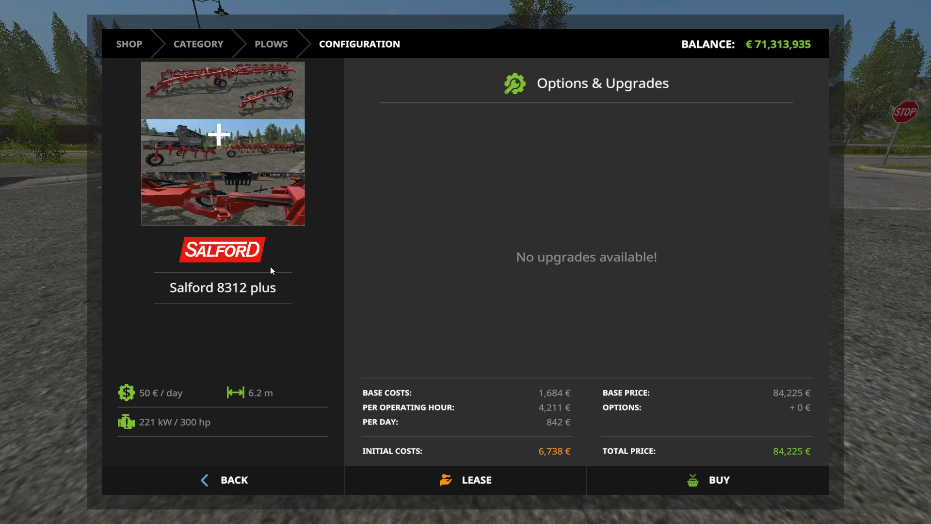This screenshot has height=524, width=931.
Task: Return to PLOWS breadcrumb
Action: [x=271, y=44]
